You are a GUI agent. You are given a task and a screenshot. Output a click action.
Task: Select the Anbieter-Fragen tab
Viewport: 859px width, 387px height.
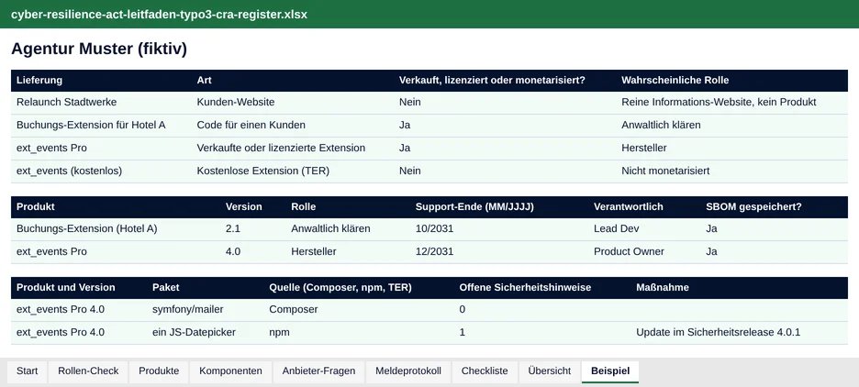click(318, 371)
